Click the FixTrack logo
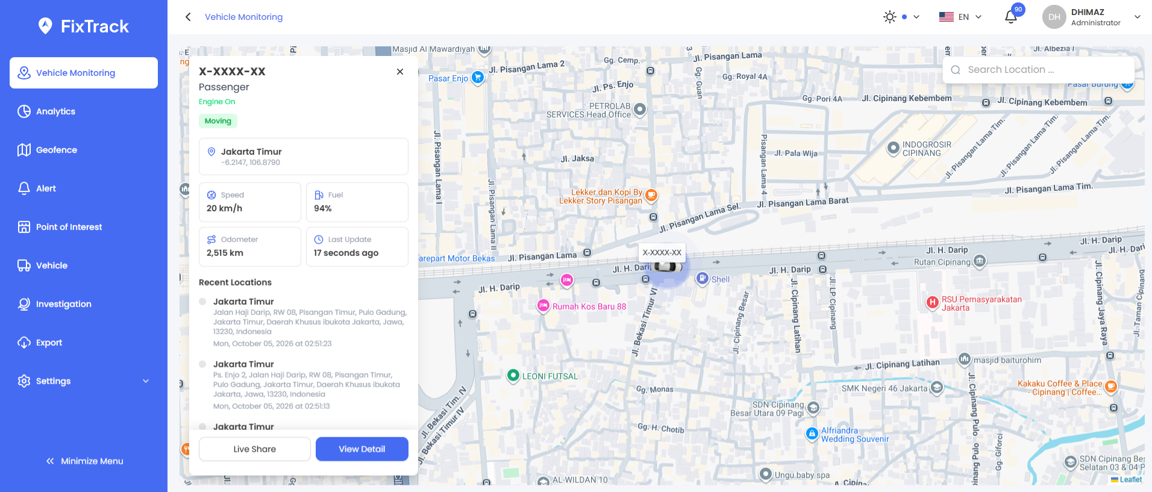The width and height of the screenshot is (1152, 492). (x=83, y=26)
